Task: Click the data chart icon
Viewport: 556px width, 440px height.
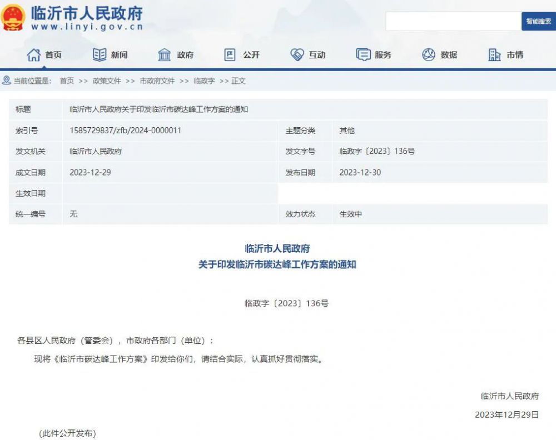Action: point(428,54)
